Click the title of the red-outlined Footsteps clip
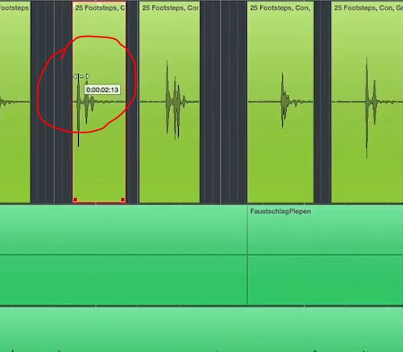 pyautogui.click(x=100, y=8)
